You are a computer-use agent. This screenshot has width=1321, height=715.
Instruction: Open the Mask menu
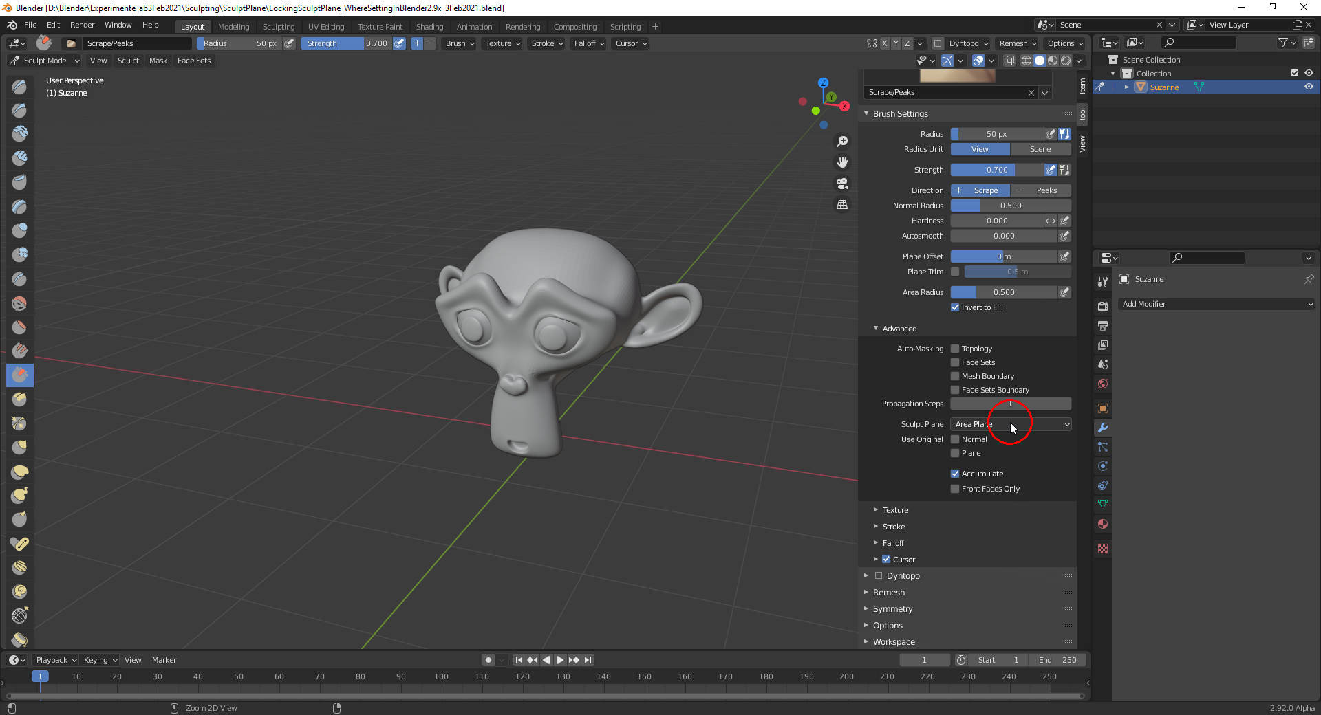(158, 60)
